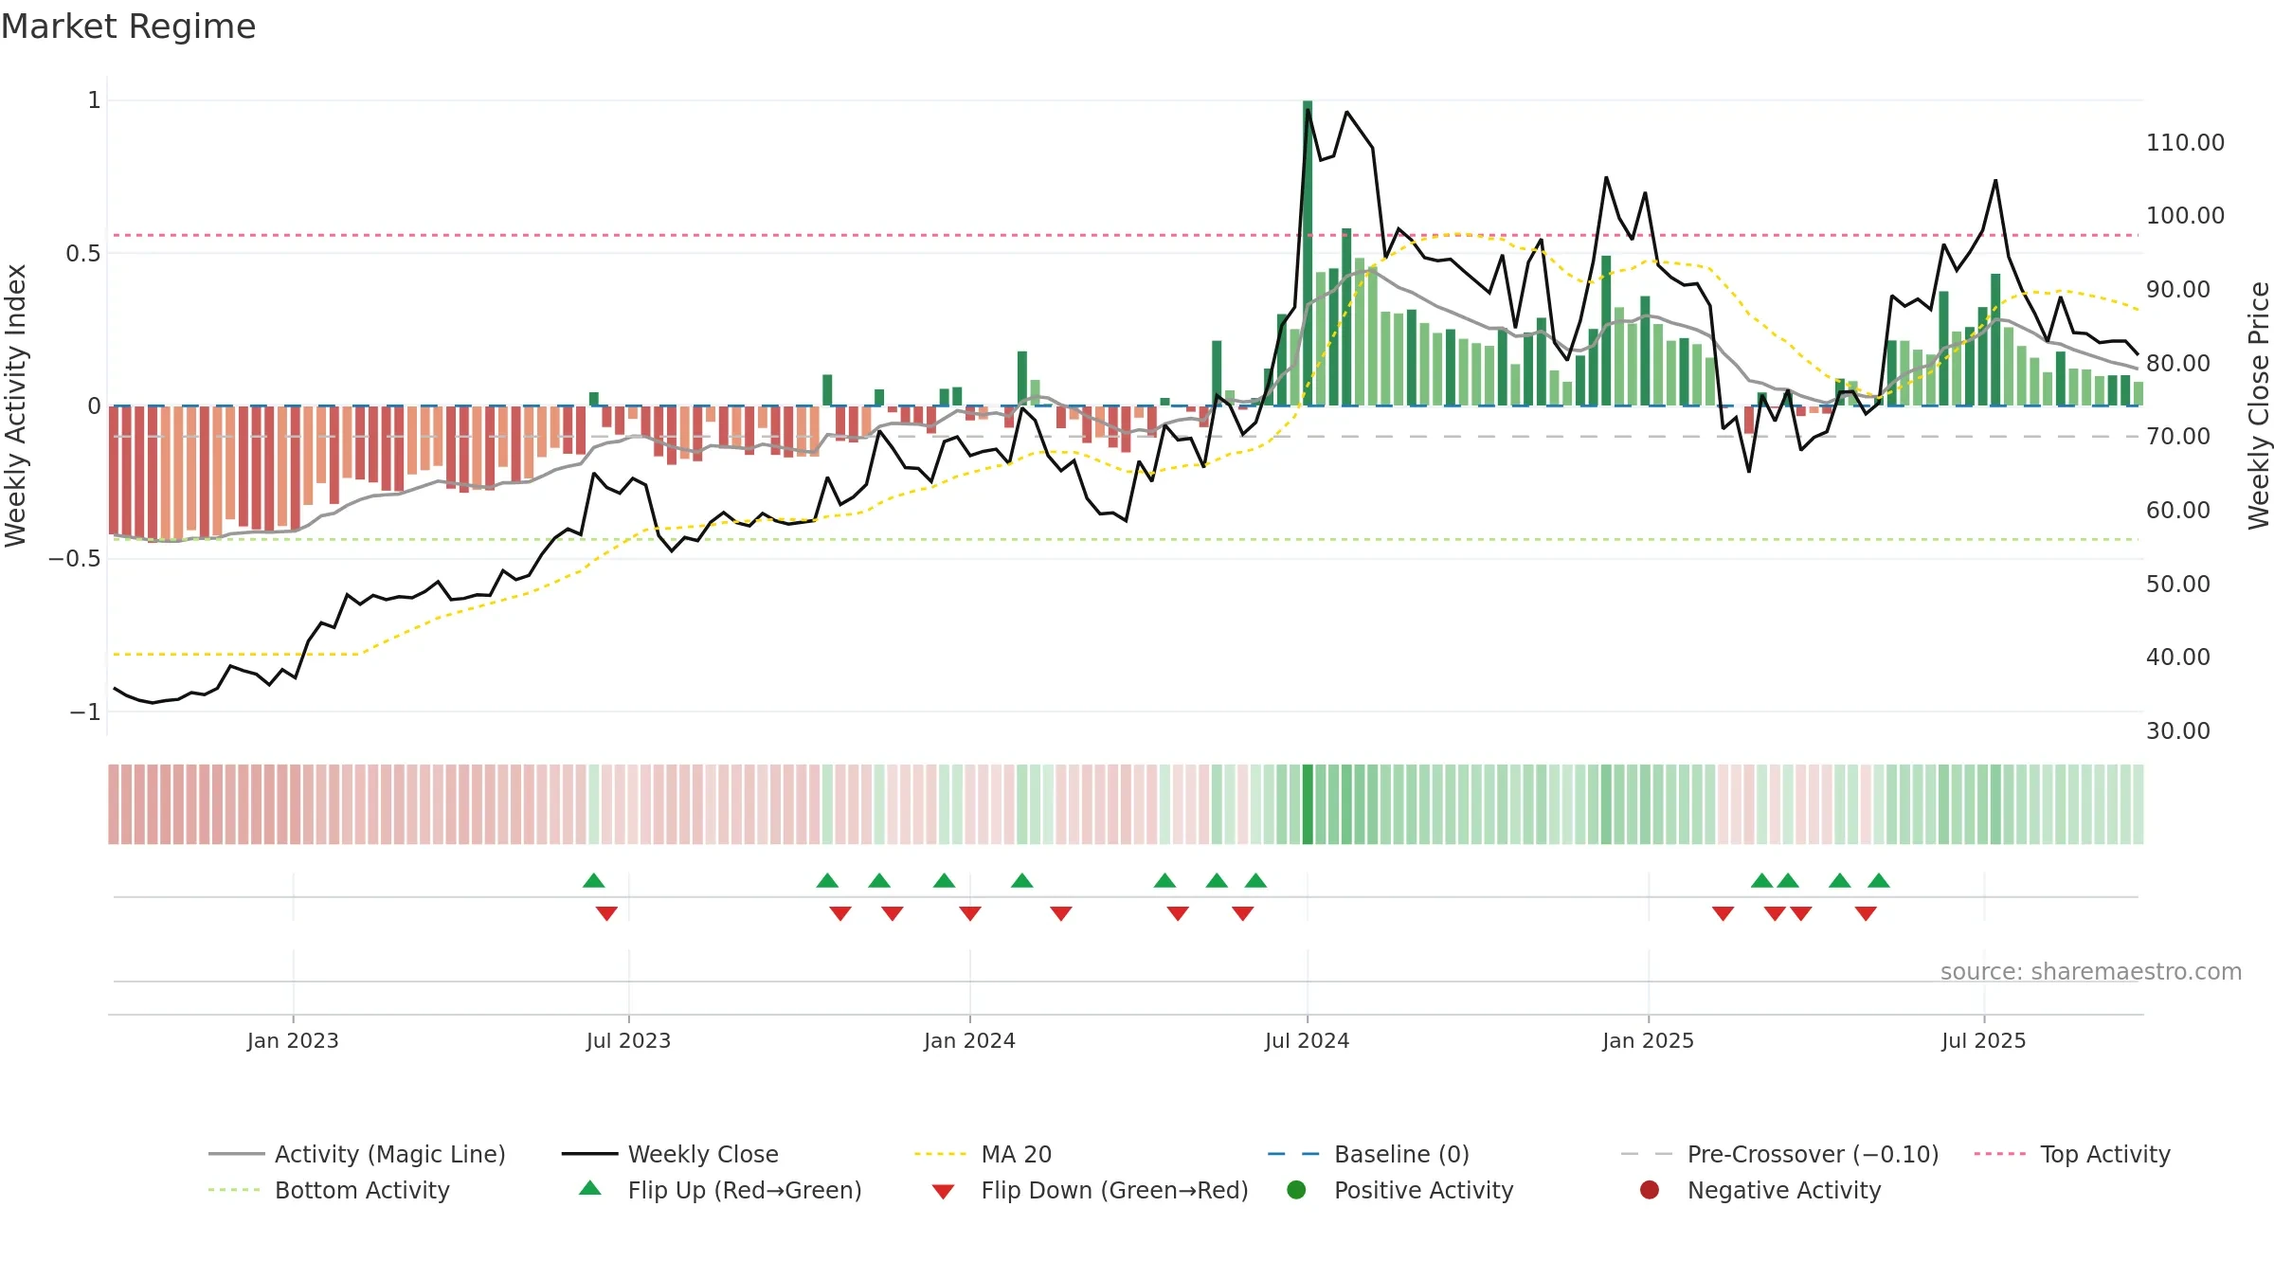This screenshot has width=2274, height=1279.
Task: Click the Jul 2024 axis label
Action: coord(1307,1040)
